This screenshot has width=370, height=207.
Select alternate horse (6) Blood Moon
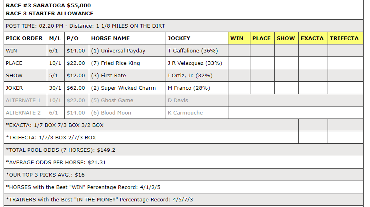tap(111, 113)
